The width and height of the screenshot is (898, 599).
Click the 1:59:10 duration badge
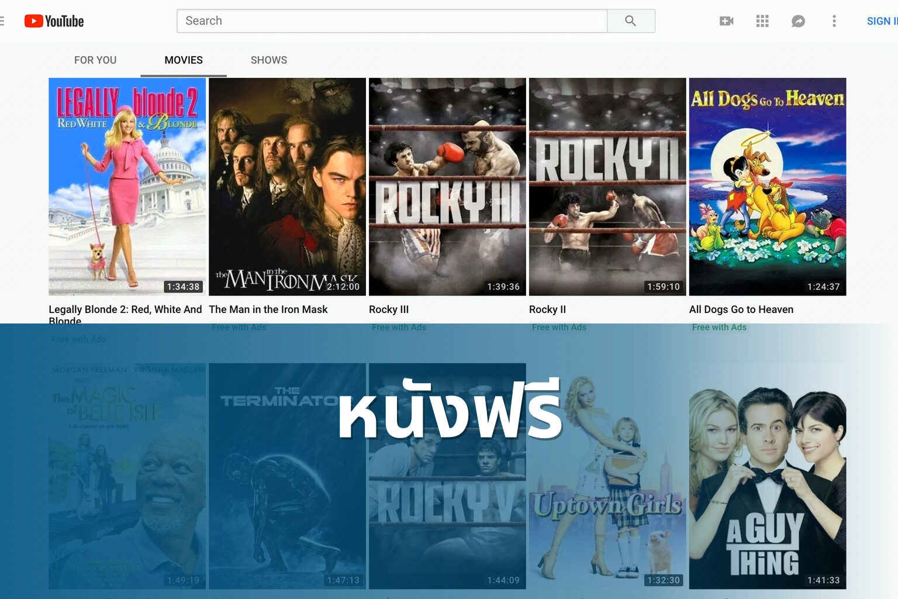664,287
